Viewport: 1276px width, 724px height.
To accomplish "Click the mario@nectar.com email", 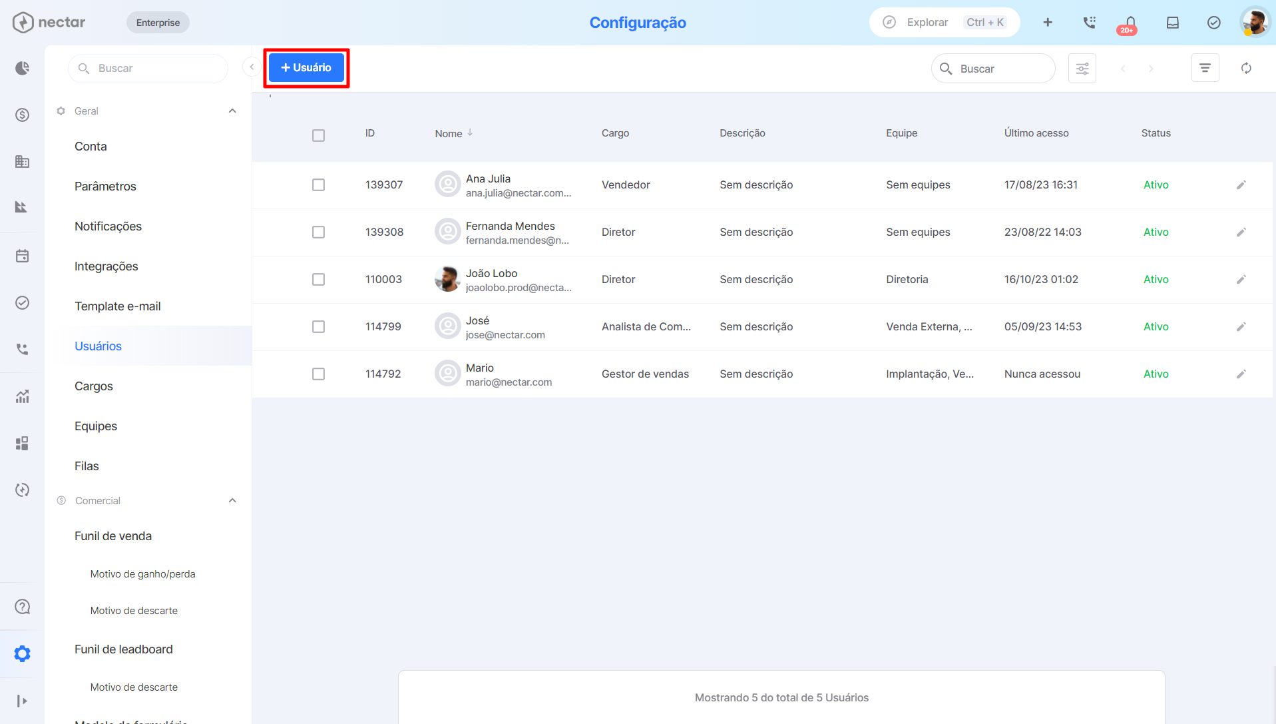I will click(x=509, y=382).
